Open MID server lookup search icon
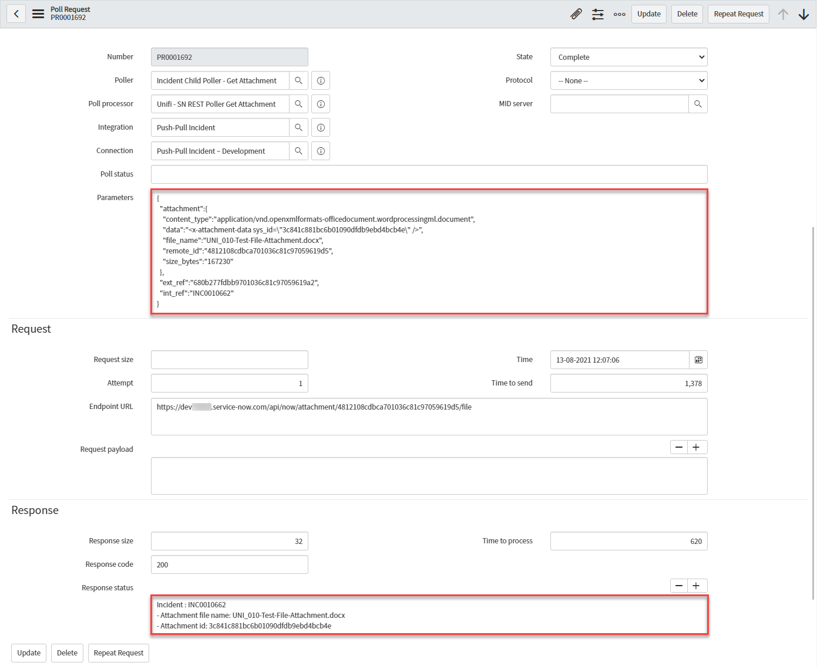Viewport: 817px width, 666px height. [x=698, y=104]
